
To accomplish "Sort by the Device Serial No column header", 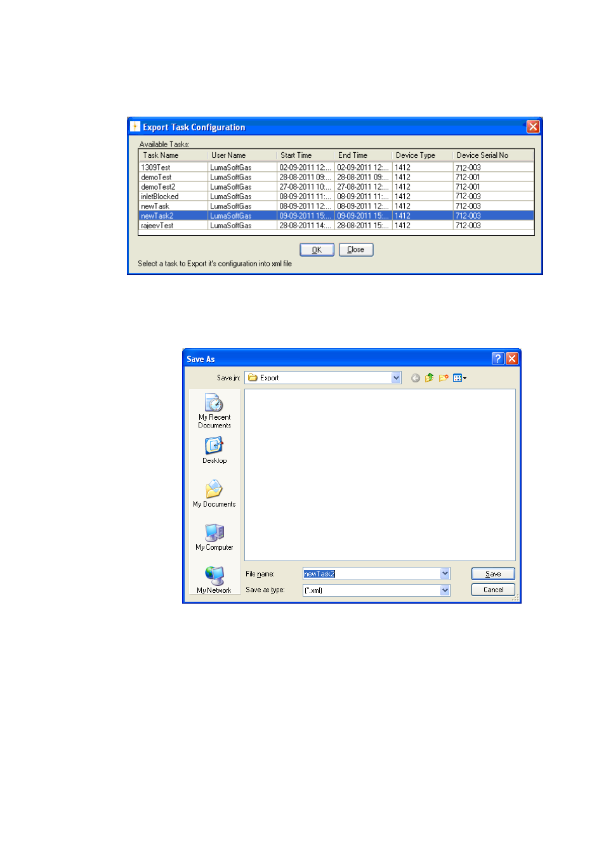I will pos(493,155).
